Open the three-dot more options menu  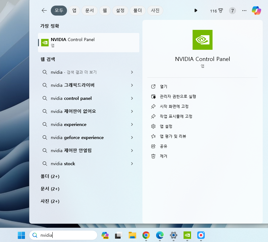(x=244, y=11)
